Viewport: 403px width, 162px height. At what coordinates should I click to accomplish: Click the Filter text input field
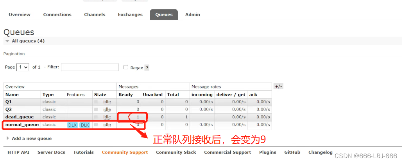(90, 67)
